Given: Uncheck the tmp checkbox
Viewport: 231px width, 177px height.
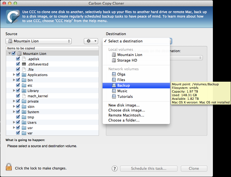Looking at the screenshot, I should point(18,117).
